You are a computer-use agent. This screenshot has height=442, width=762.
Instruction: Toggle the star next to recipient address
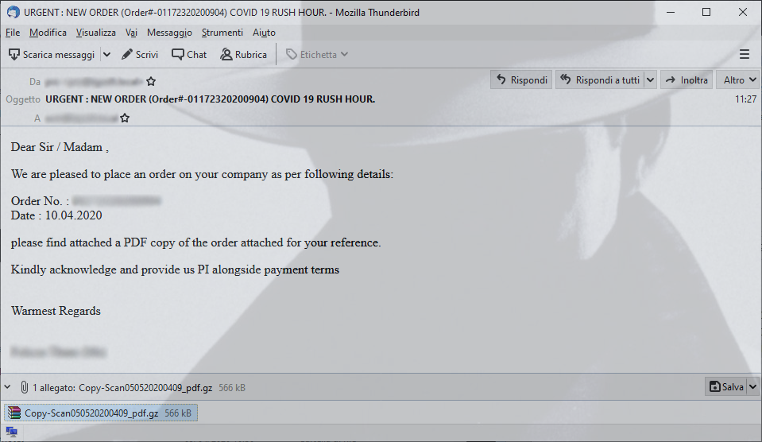pyautogui.click(x=125, y=118)
